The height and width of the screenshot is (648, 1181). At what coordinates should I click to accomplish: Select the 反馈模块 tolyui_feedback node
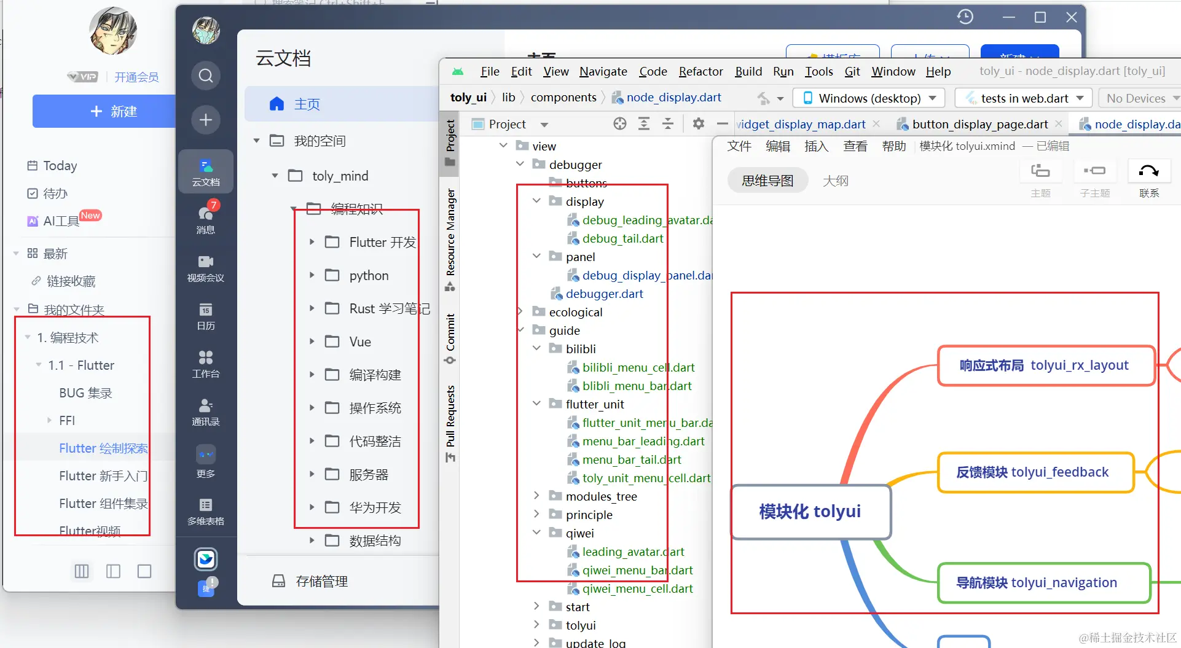pyautogui.click(x=1035, y=472)
